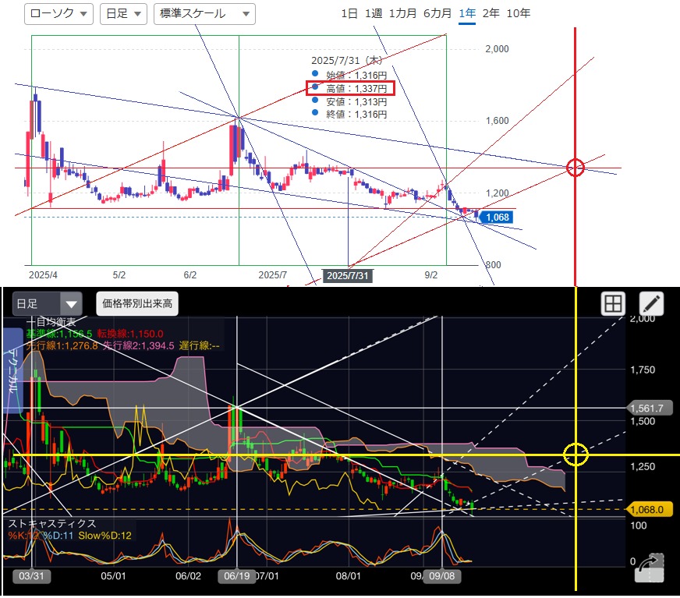Toggle 価格帯別出来高 volume display

(137, 303)
